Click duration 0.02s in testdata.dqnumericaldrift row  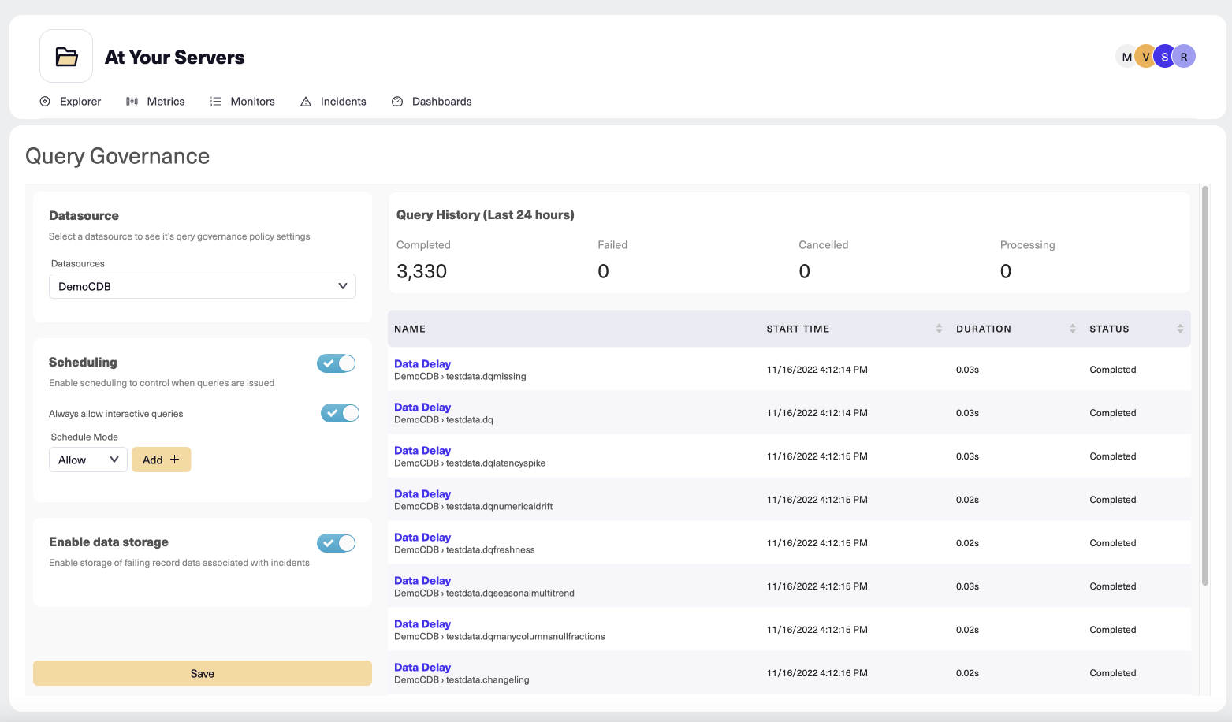click(x=967, y=500)
